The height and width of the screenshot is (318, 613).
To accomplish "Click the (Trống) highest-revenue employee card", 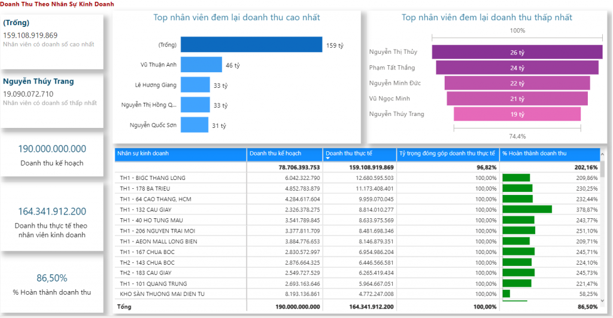I will (x=52, y=42).
